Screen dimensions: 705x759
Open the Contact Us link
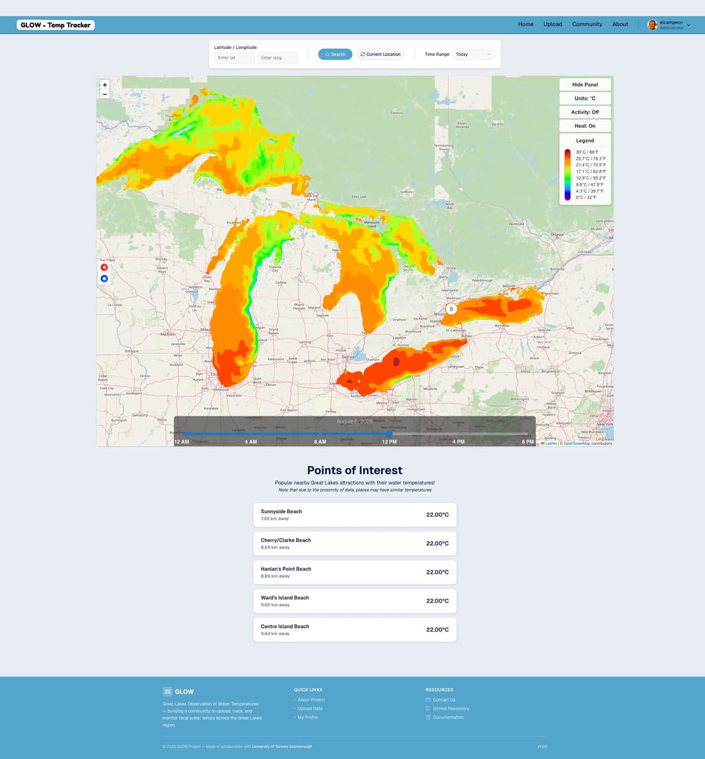pos(444,700)
